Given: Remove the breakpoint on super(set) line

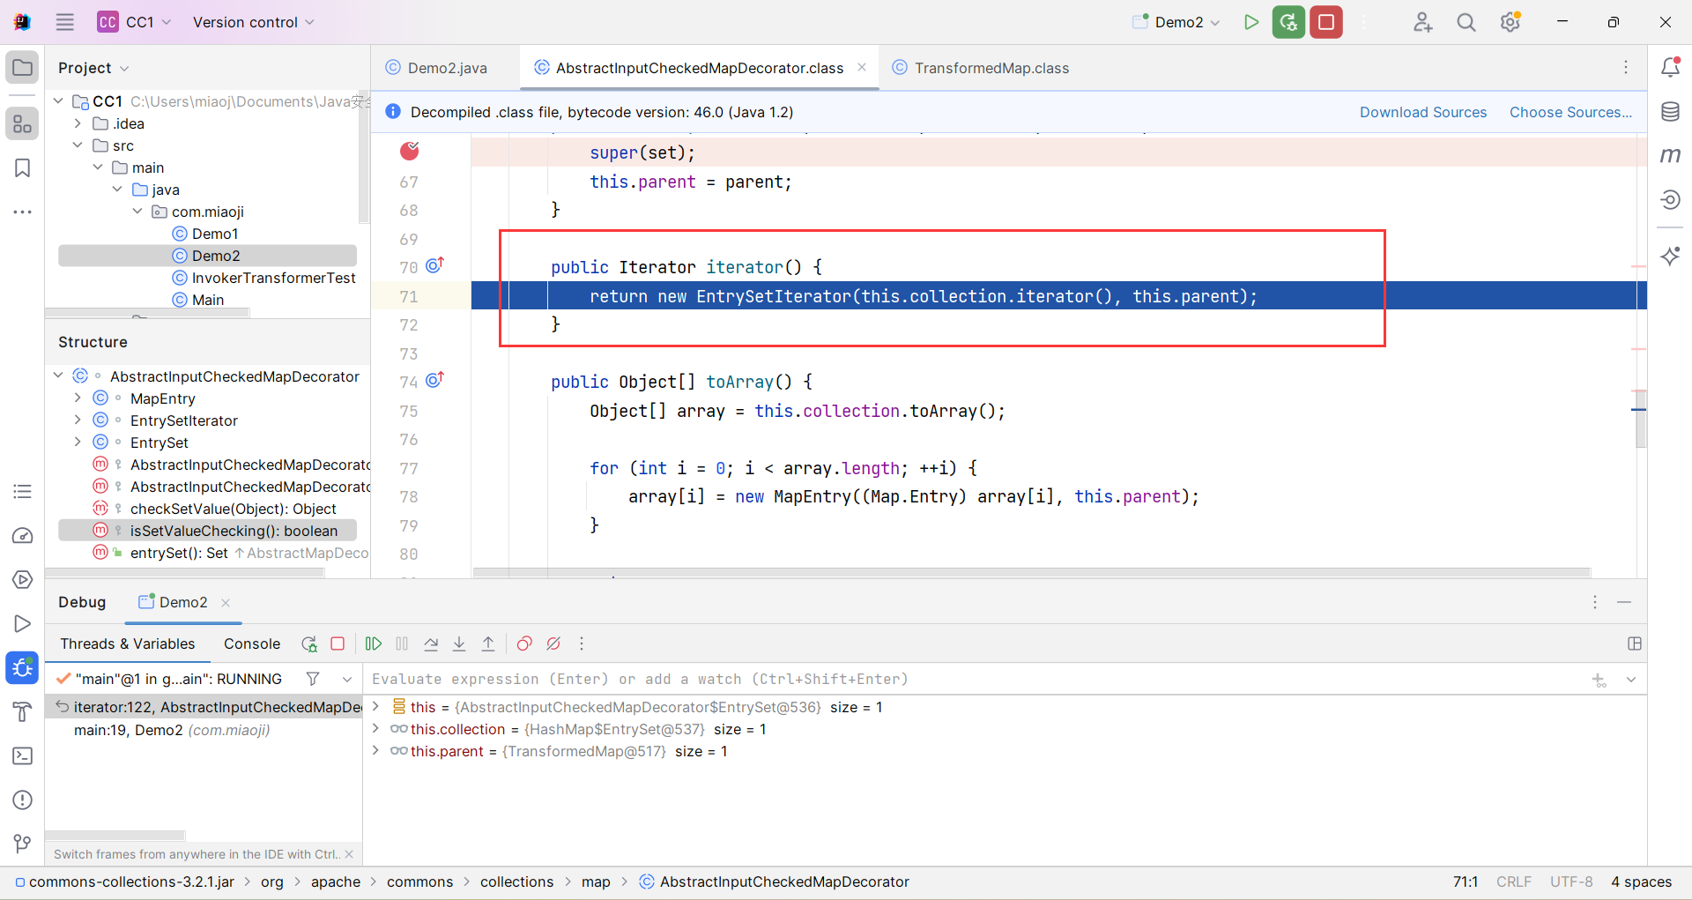Looking at the screenshot, I should coord(410,152).
